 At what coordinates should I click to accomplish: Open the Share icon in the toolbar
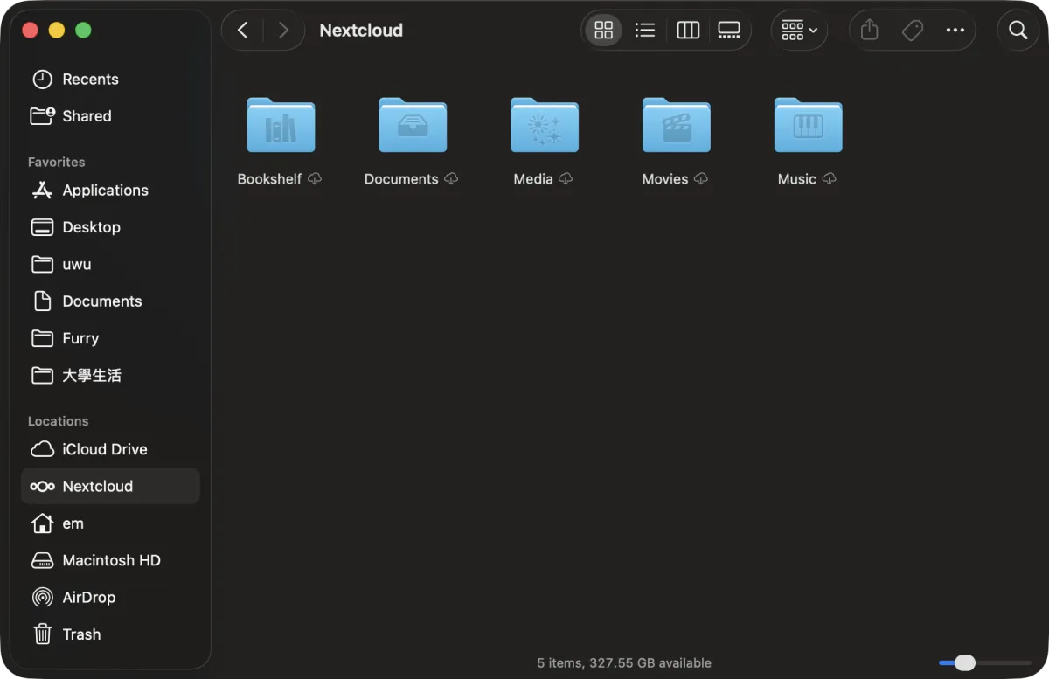tap(869, 30)
